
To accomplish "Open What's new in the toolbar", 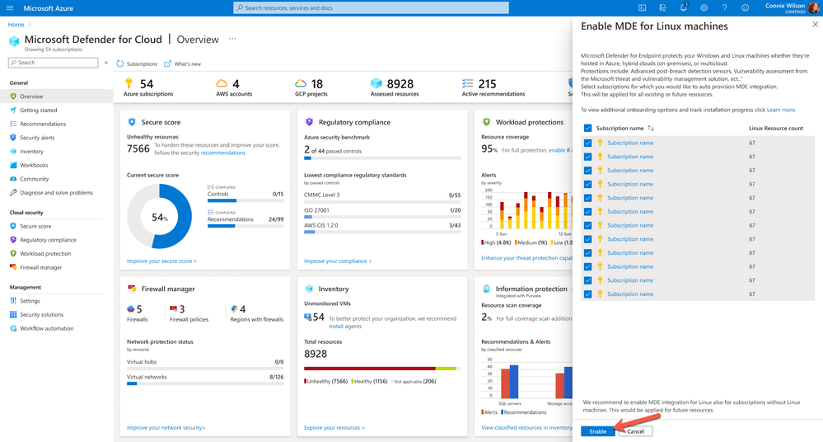I will point(183,63).
